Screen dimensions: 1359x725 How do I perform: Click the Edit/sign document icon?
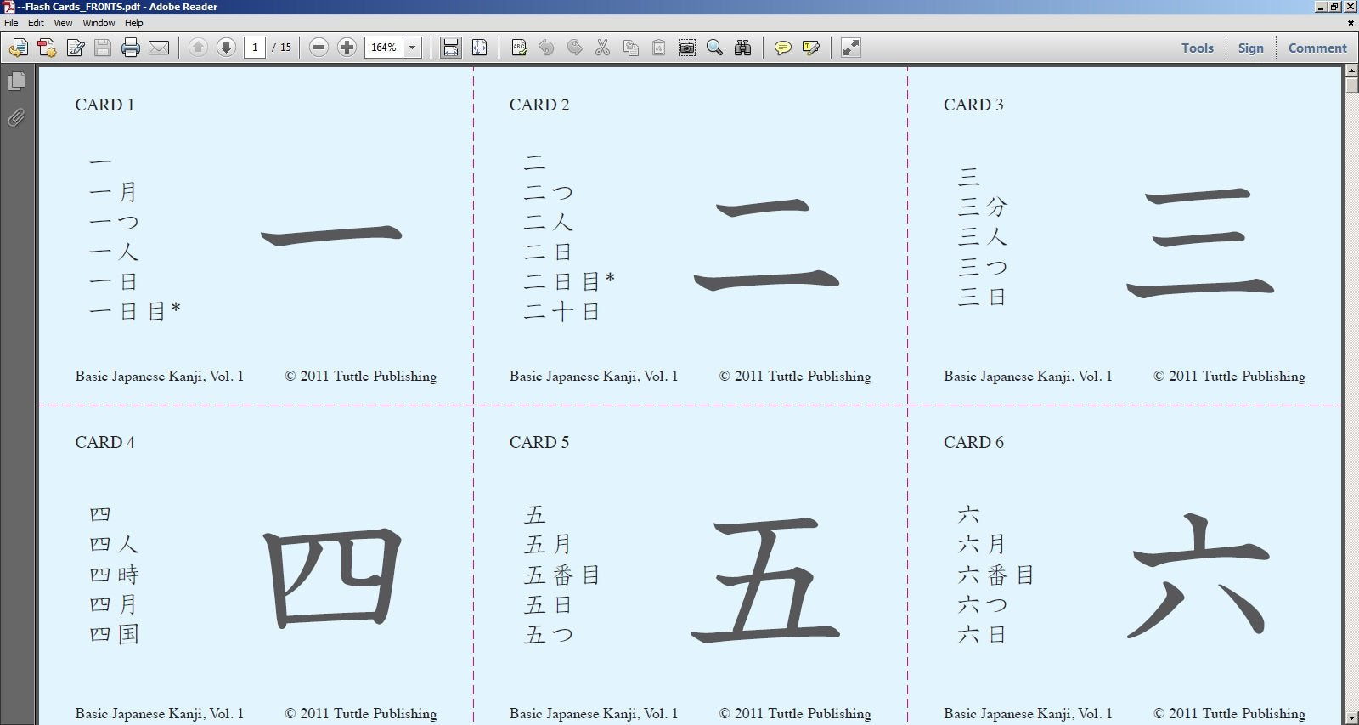coord(76,48)
